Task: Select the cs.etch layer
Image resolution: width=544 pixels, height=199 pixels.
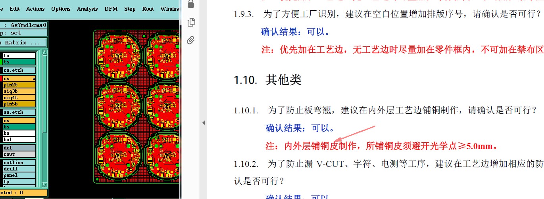Action: click(x=19, y=70)
